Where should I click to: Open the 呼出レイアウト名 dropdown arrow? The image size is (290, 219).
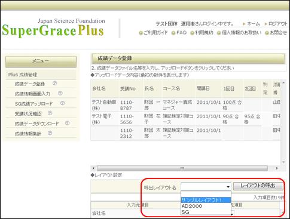tap(228, 187)
